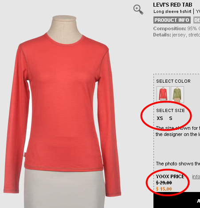The height and width of the screenshot is (208, 200).
Task: Click the SELECT SIZE heading
Action: pyautogui.click(x=170, y=110)
